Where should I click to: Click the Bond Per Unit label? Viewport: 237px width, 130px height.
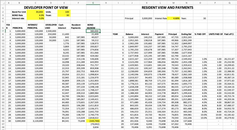point(19,12)
